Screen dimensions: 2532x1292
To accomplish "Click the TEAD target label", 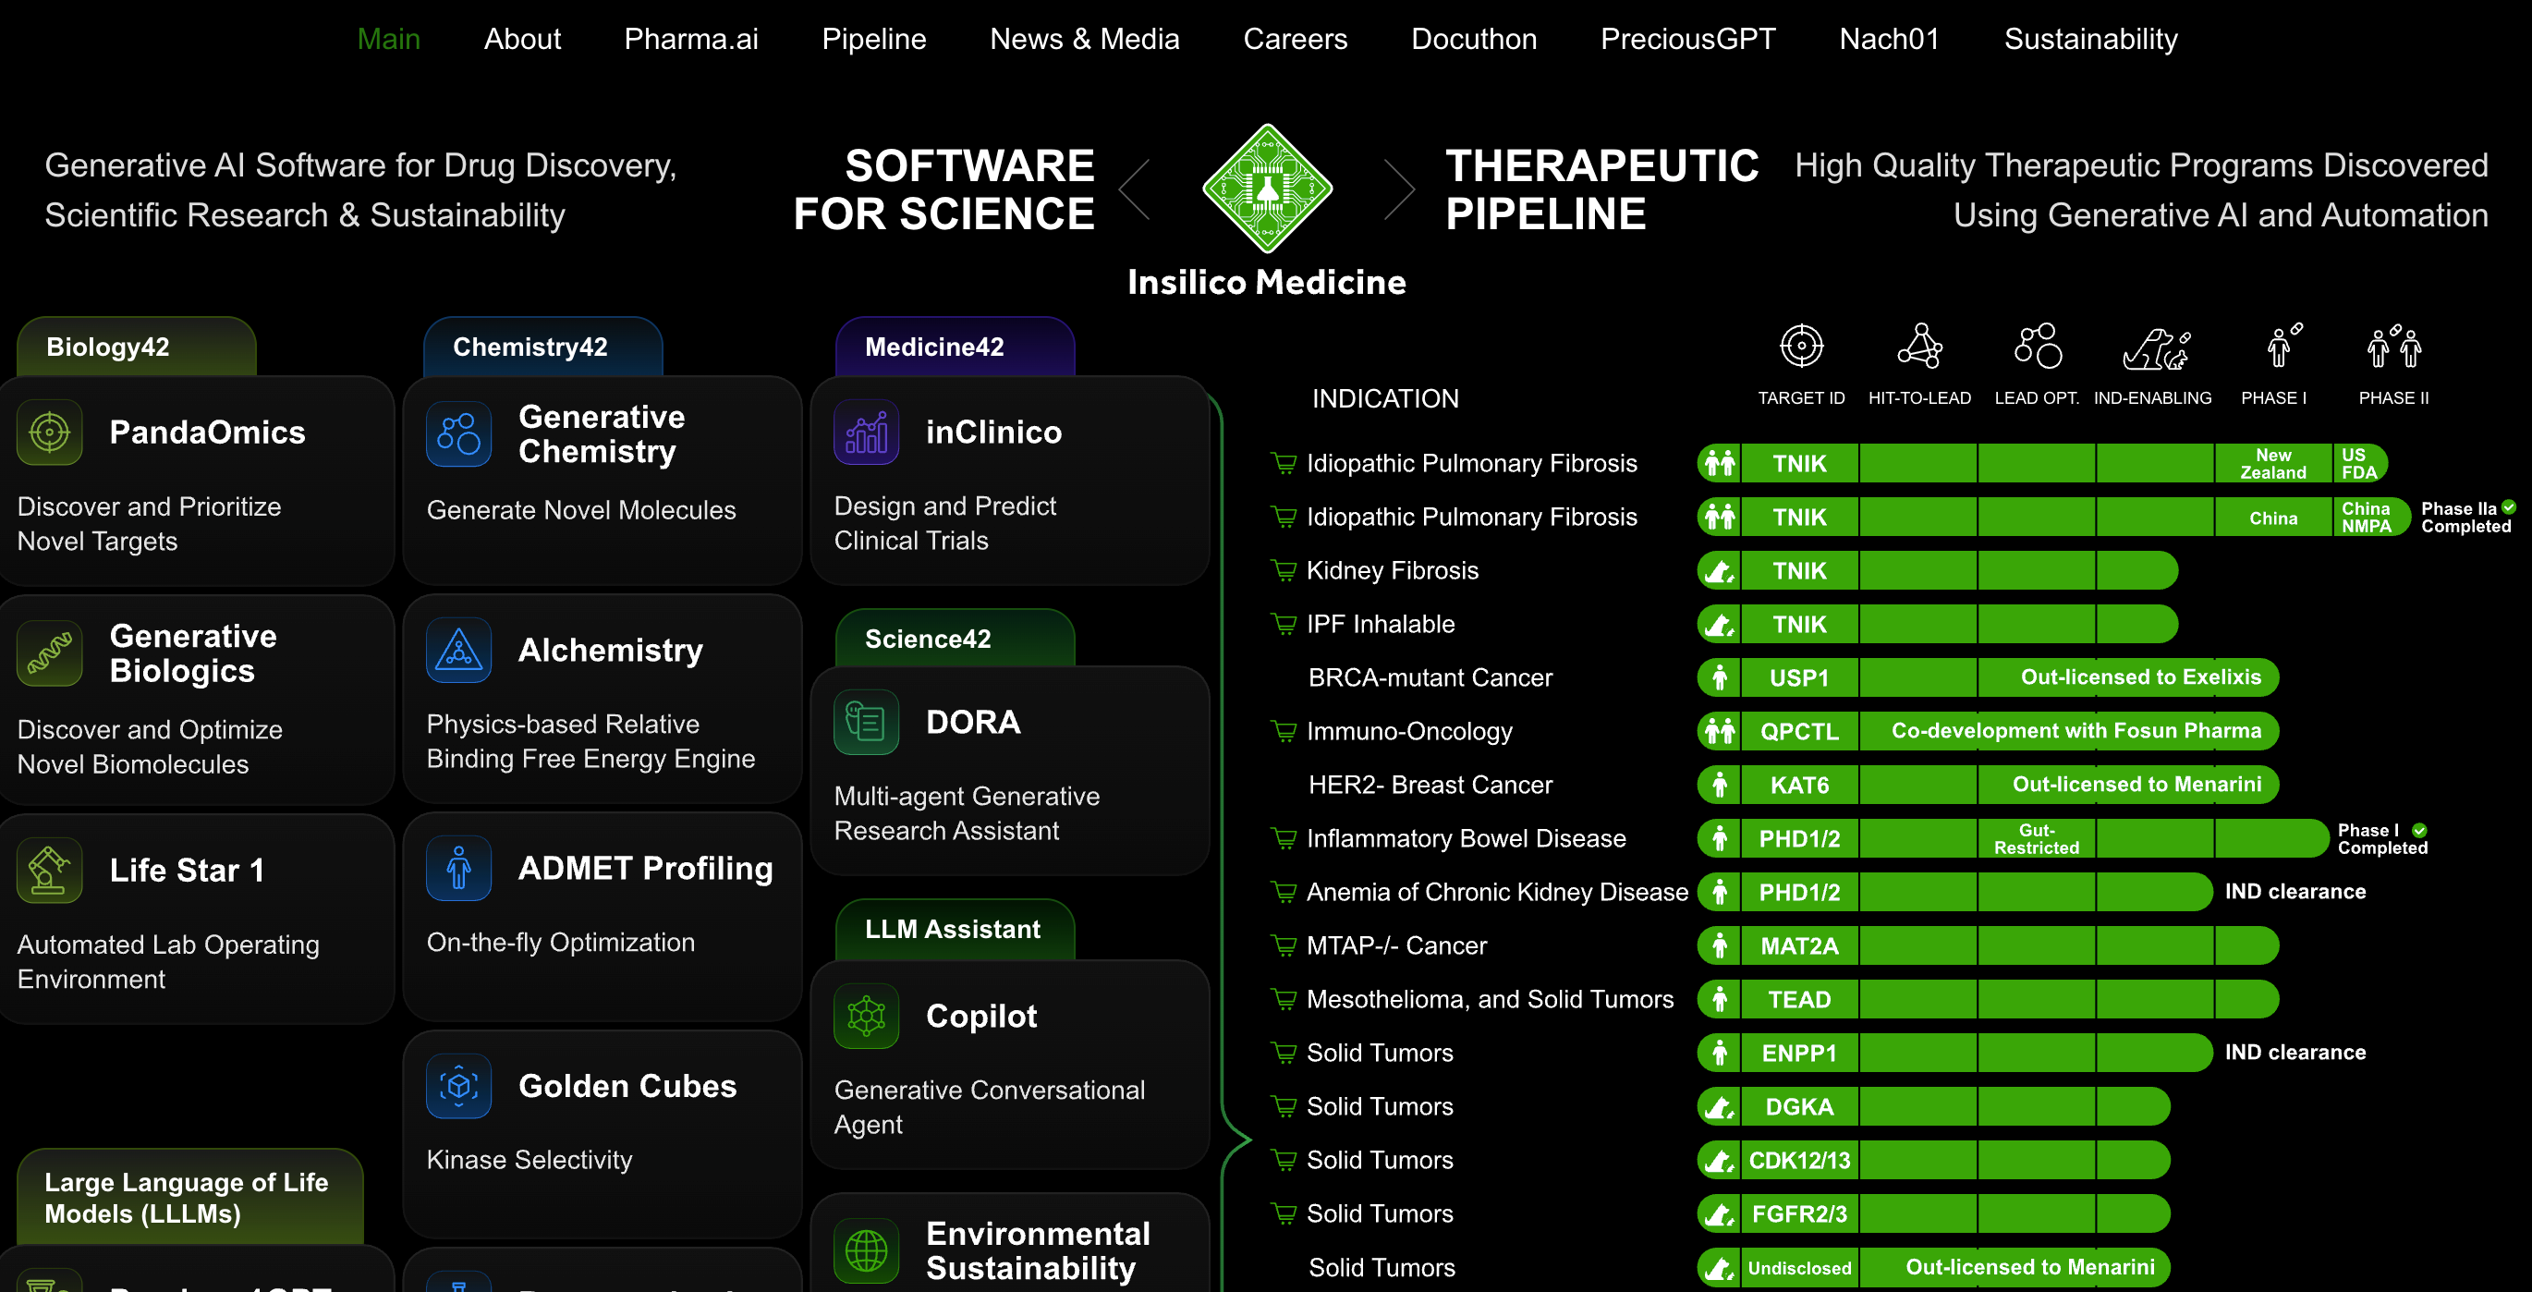I will pos(1799,999).
